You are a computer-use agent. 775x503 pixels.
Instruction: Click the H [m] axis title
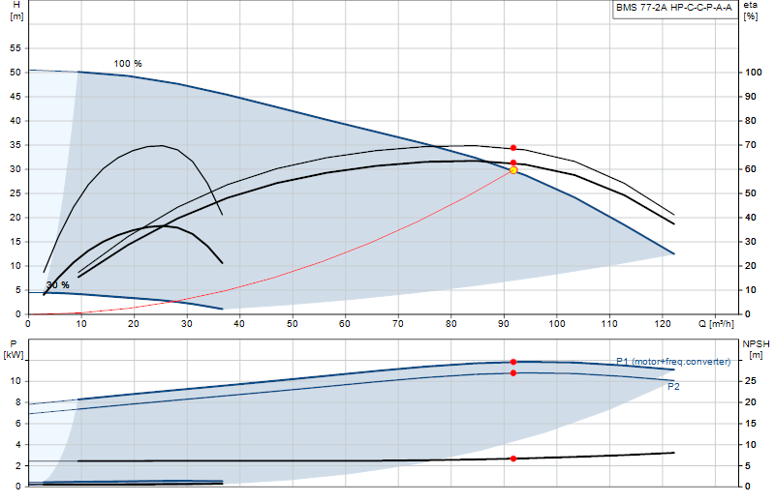[x=16, y=11]
